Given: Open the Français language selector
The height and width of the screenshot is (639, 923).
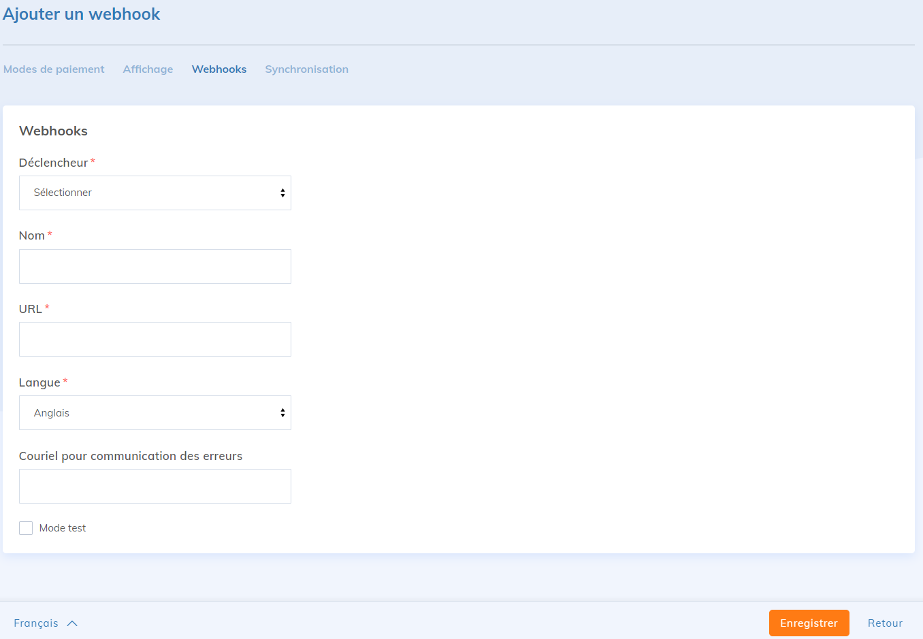Looking at the screenshot, I should click(x=36, y=623).
